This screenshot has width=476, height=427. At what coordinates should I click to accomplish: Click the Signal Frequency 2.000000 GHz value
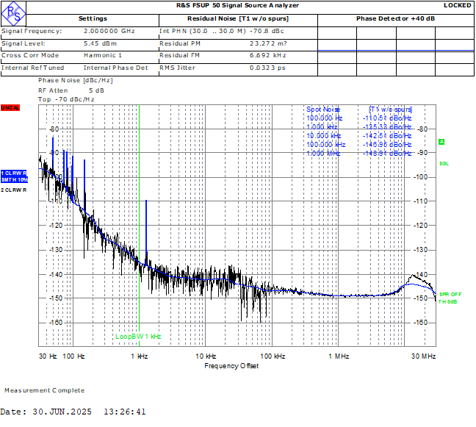click(x=109, y=32)
